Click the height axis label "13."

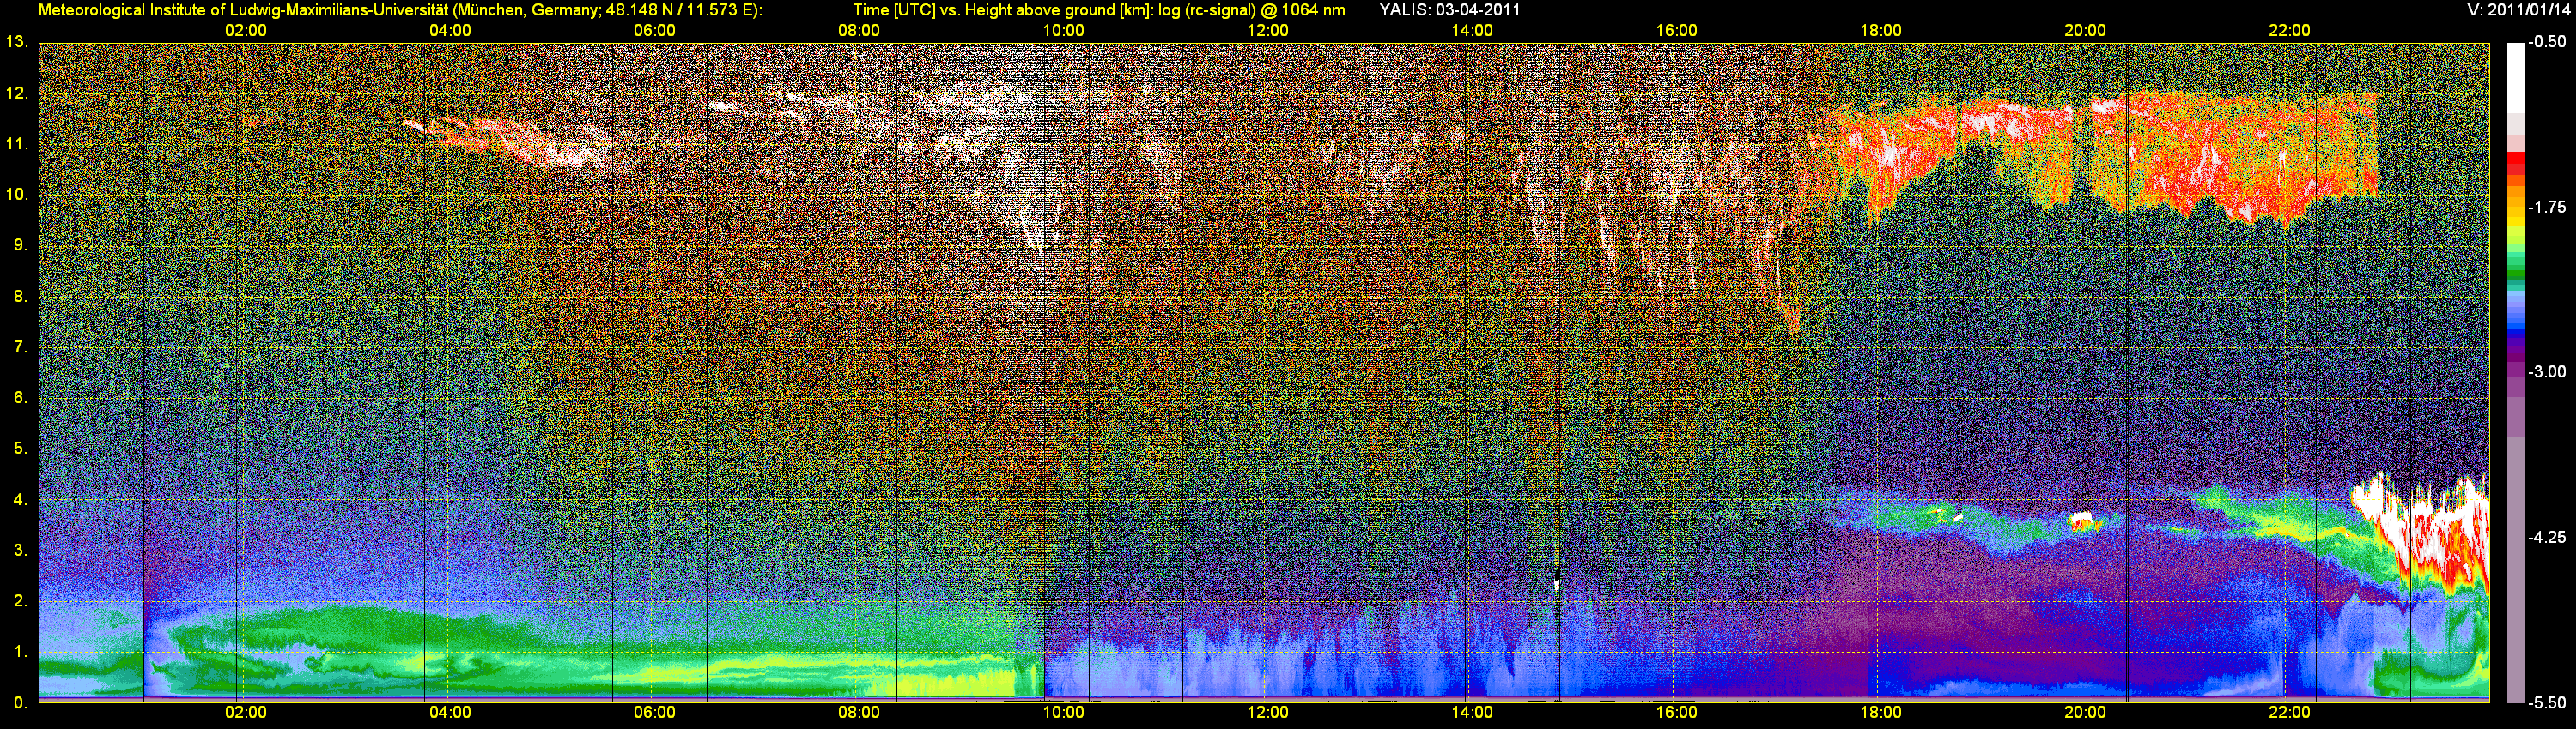pyautogui.click(x=17, y=42)
